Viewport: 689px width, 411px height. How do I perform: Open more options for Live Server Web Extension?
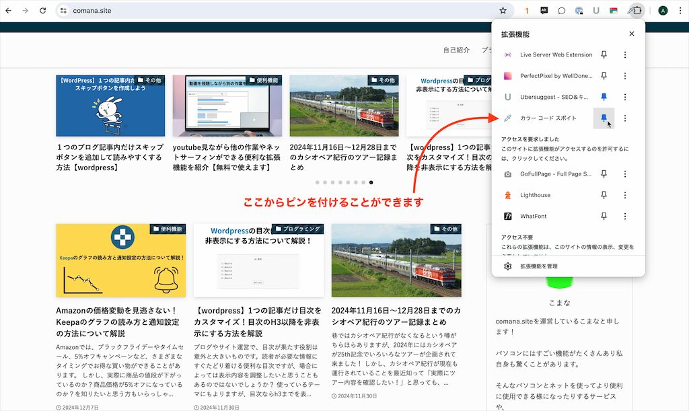click(x=625, y=54)
